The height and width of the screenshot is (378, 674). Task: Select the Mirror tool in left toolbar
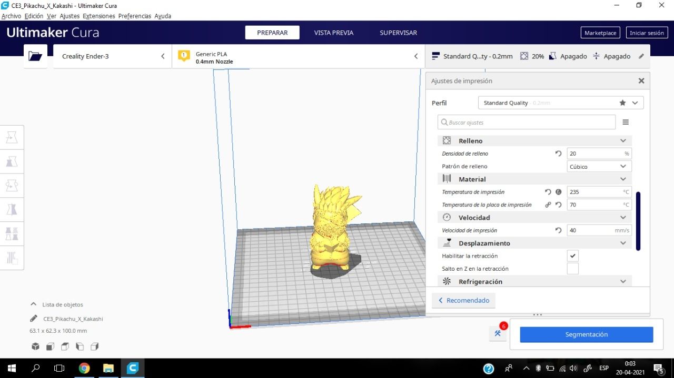click(12, 210)
